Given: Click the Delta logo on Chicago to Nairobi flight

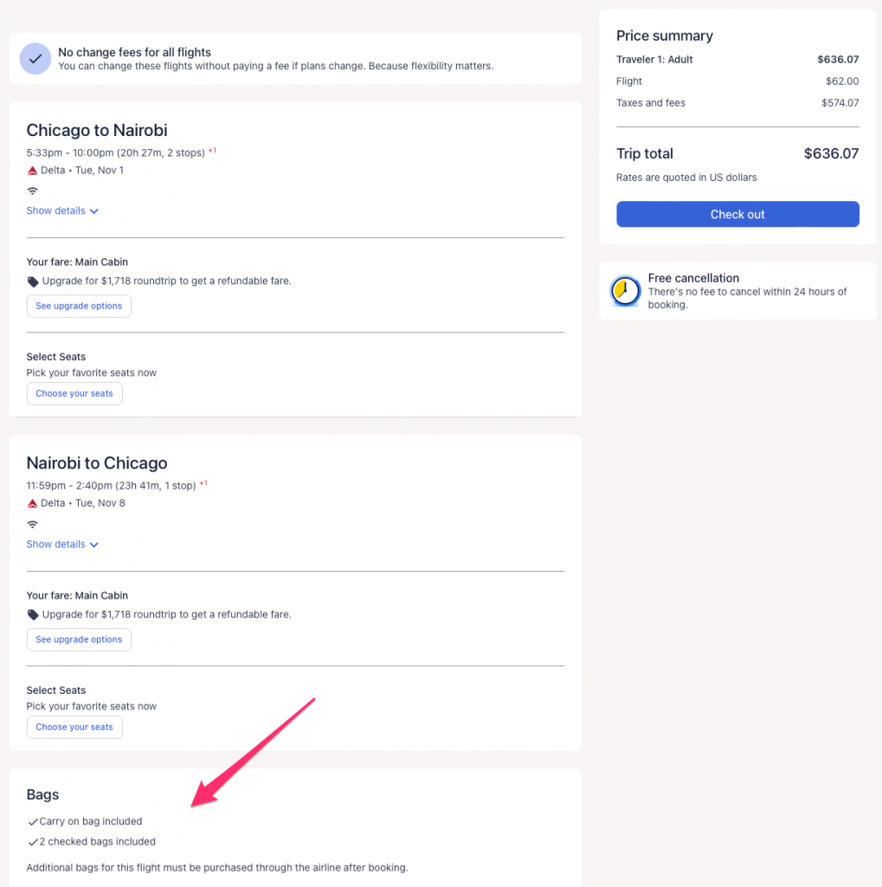Looking at the screenshot, I should tap(33, 171).
